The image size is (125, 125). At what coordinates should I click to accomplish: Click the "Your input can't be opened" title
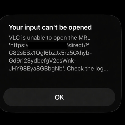(x=50, y=27)
